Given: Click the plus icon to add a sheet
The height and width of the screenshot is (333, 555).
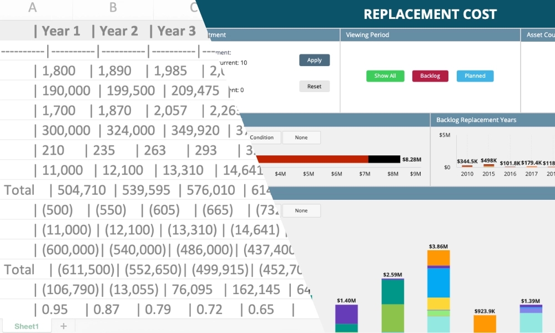Looking at the screenshot, I should pos(63,326).
